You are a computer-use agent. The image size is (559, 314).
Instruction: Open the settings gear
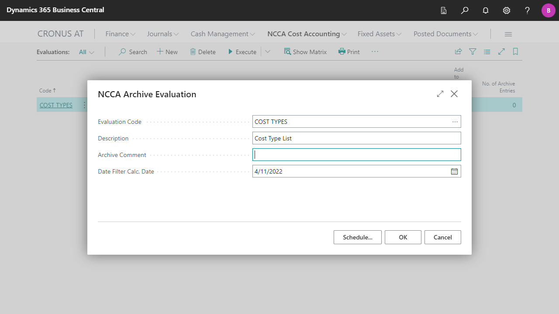click(507, 10)
